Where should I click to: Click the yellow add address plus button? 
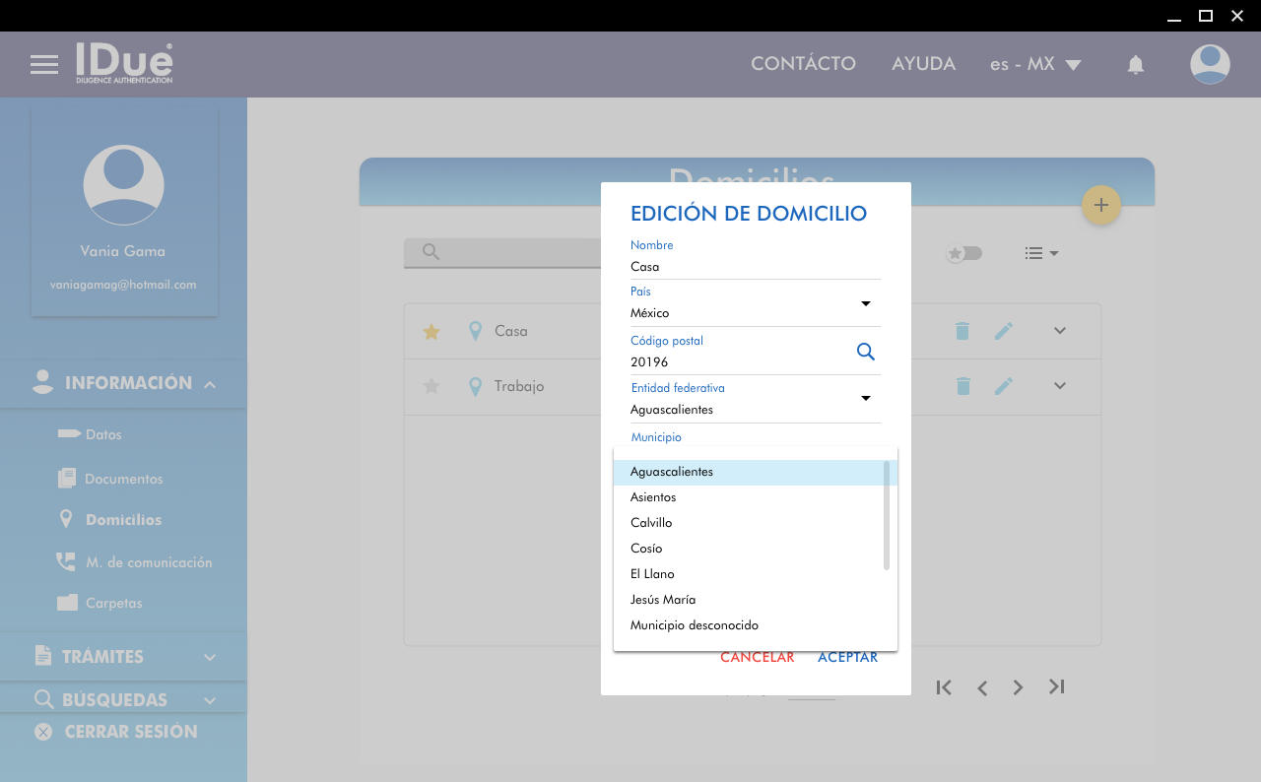[1100, 205]
